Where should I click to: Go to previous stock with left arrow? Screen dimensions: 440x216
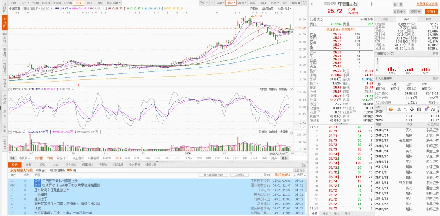(312, 4)
